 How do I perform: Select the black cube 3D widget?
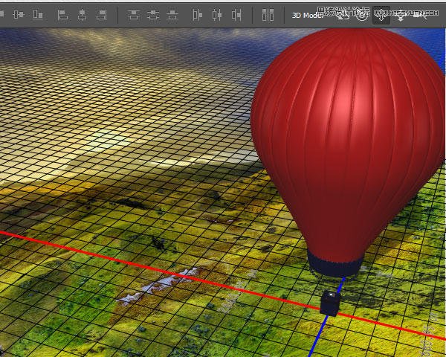tap(331, 303)
